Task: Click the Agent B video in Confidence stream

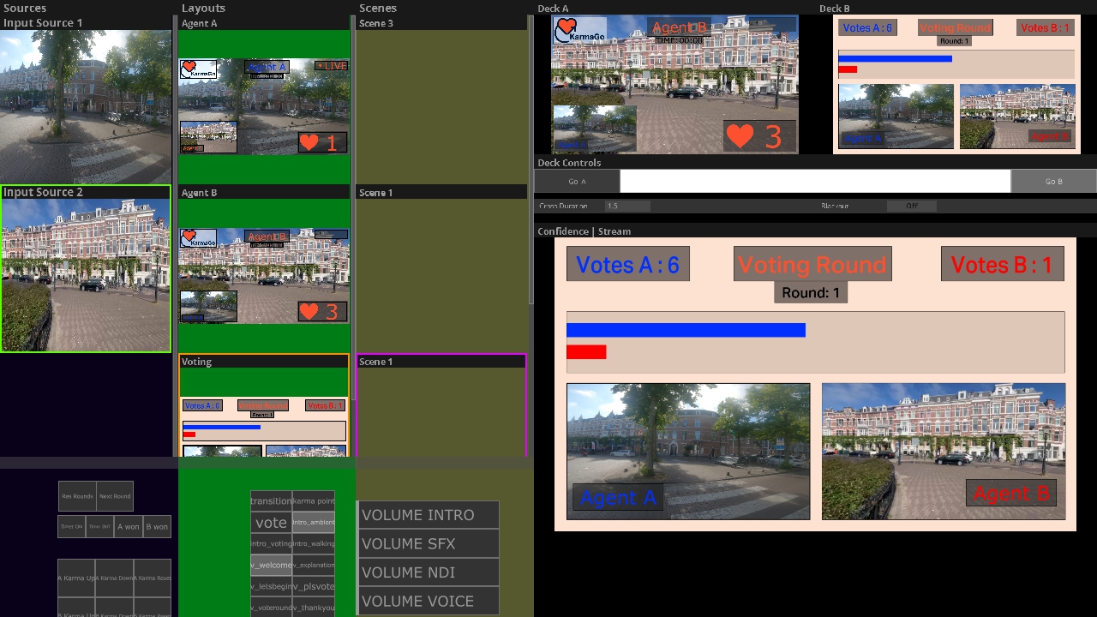Action: (x=944, y=451)
